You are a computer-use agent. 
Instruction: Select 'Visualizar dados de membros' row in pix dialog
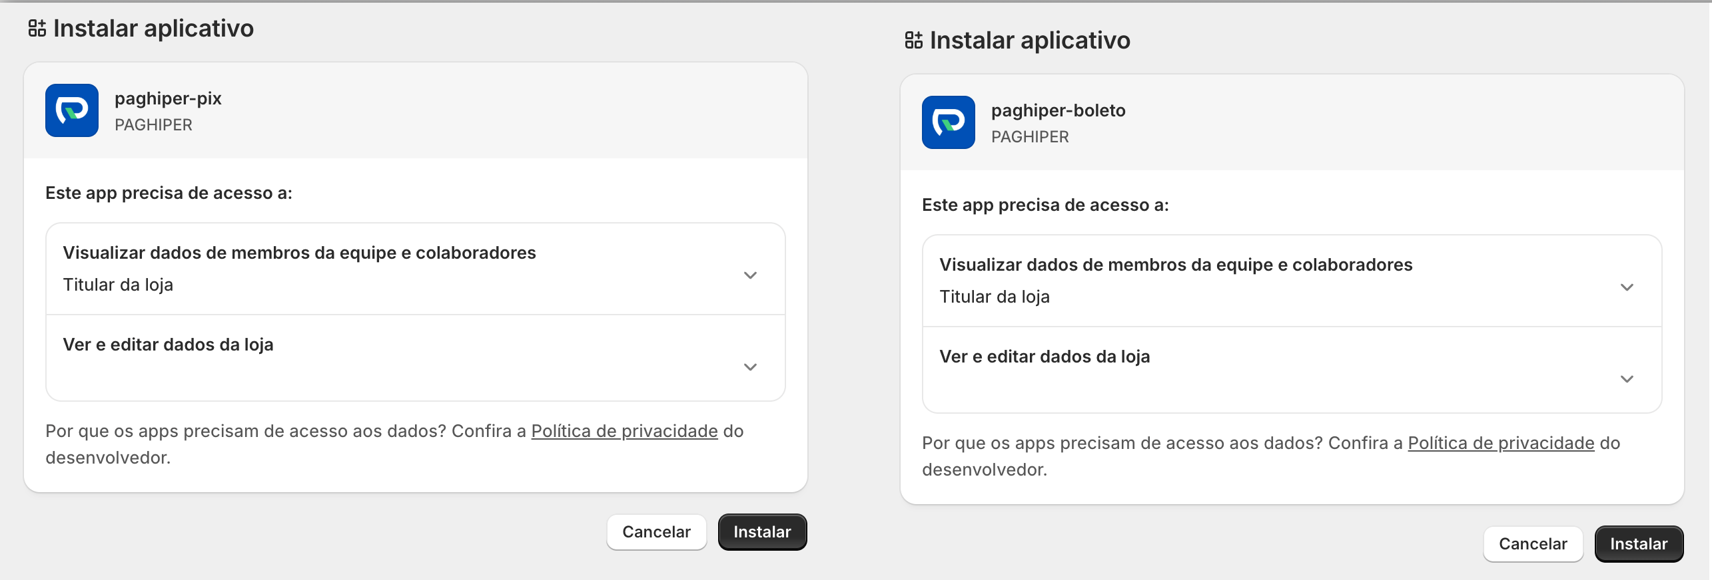(x=416, y=269)
